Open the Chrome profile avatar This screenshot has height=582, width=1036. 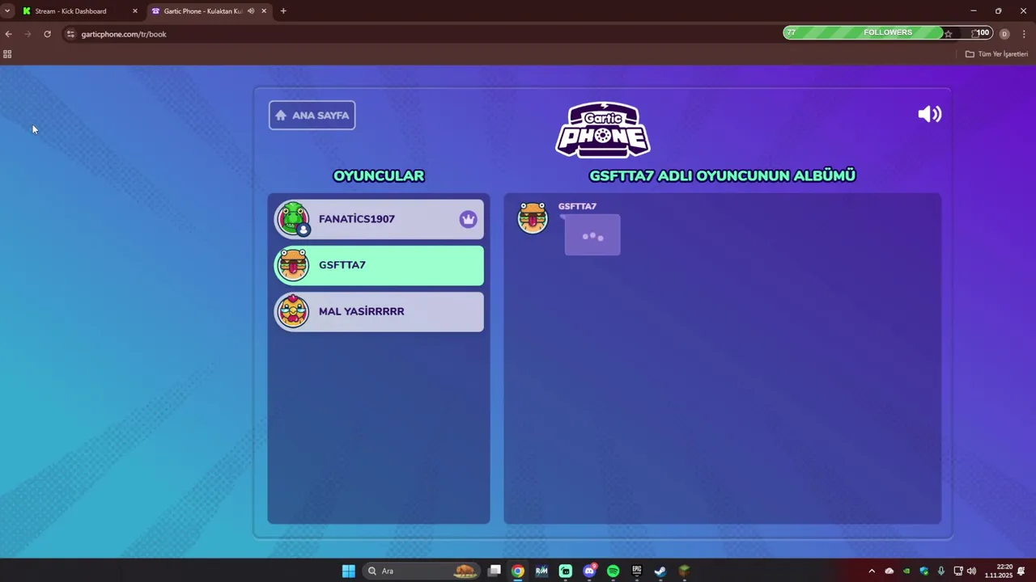[1004, 34]
